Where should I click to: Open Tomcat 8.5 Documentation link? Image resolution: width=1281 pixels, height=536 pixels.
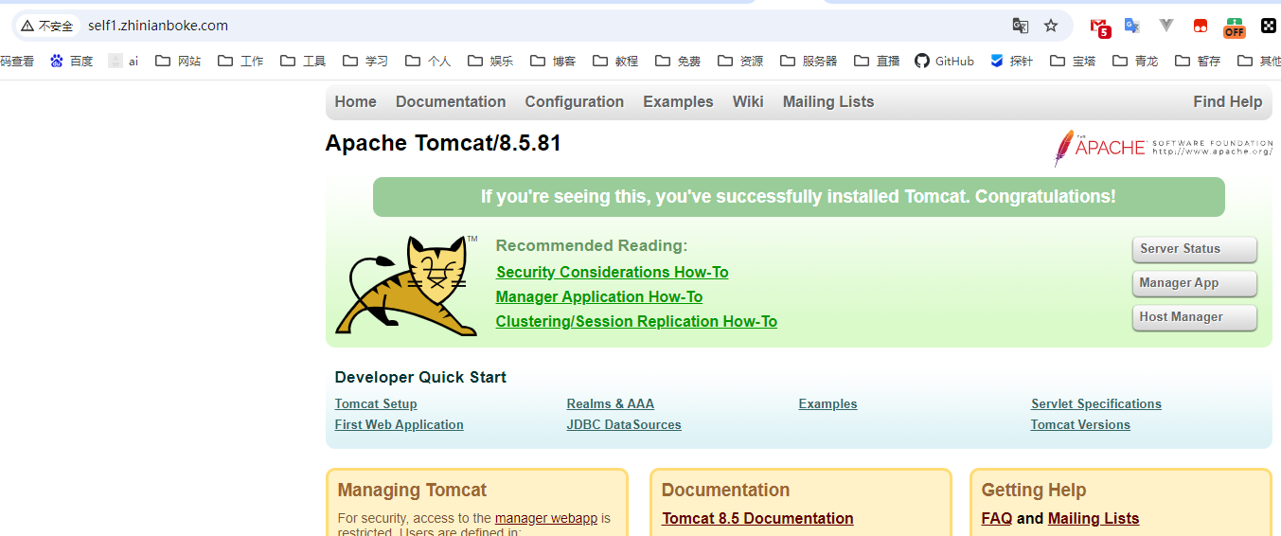pyautogui.click(x=757, y=518)
